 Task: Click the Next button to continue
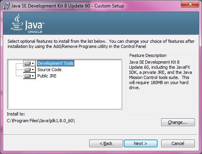pos(141,143)
